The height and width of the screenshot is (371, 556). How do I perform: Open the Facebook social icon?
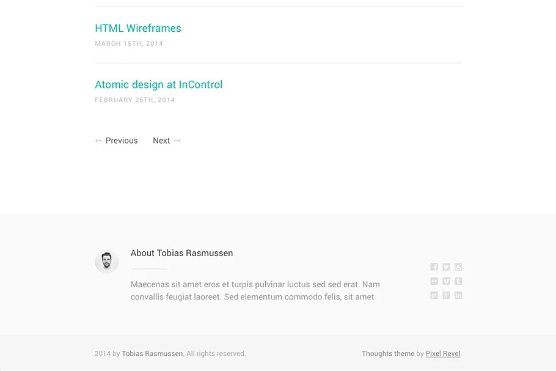pyautogui.click(x=434, y=266)
